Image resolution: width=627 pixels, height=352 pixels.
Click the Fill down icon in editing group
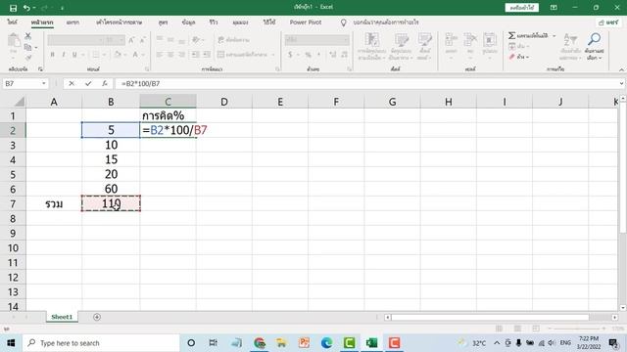pyautogui.click(x=511, y=46)
